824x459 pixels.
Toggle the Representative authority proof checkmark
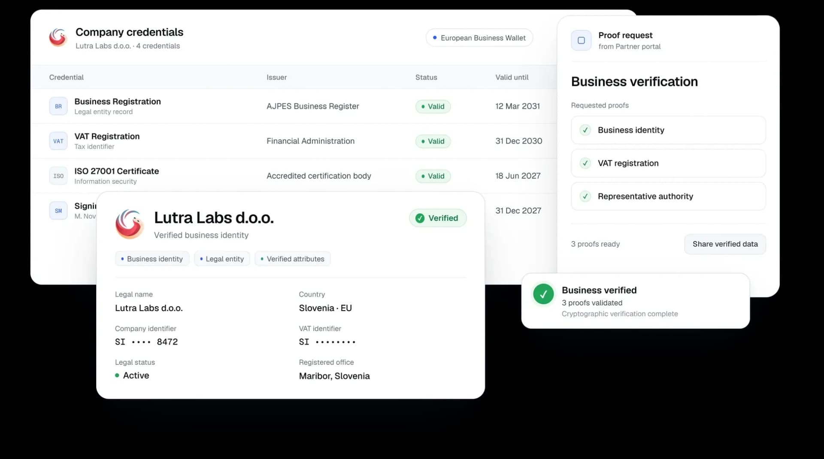point(585,196)
